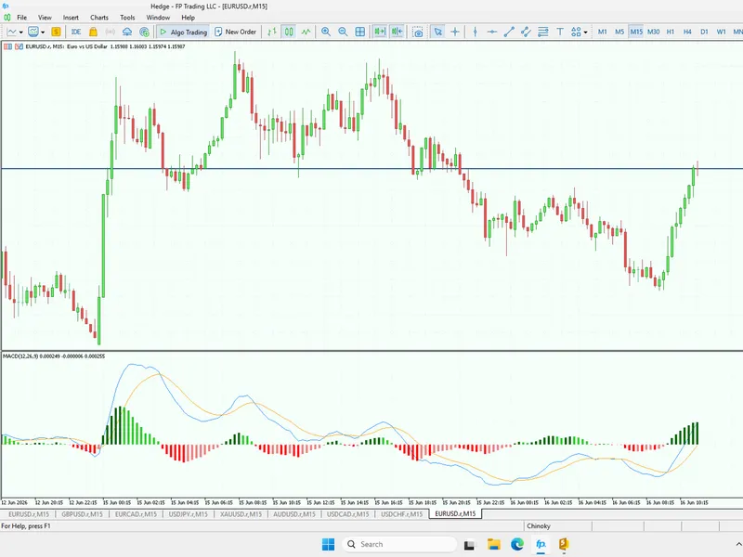Open the IDE MetaEditor button
This screenshot has height=557, width=743.
[76, 32]
